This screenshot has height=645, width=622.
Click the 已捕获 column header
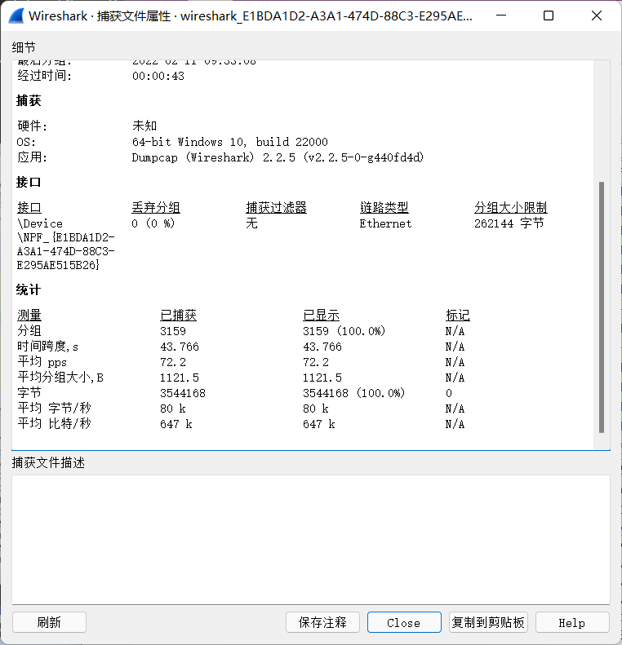pyautogui.click(x=178, y=315)
